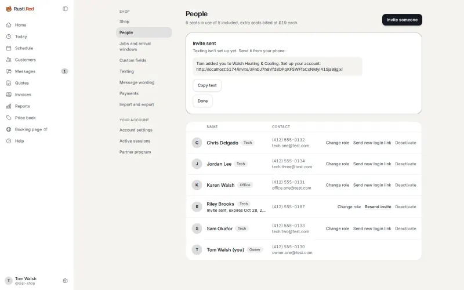Image resolution: width=464 pixels, height=290 pixels.
Task: Click the Price book tag icon
Action: pos(9,118)
